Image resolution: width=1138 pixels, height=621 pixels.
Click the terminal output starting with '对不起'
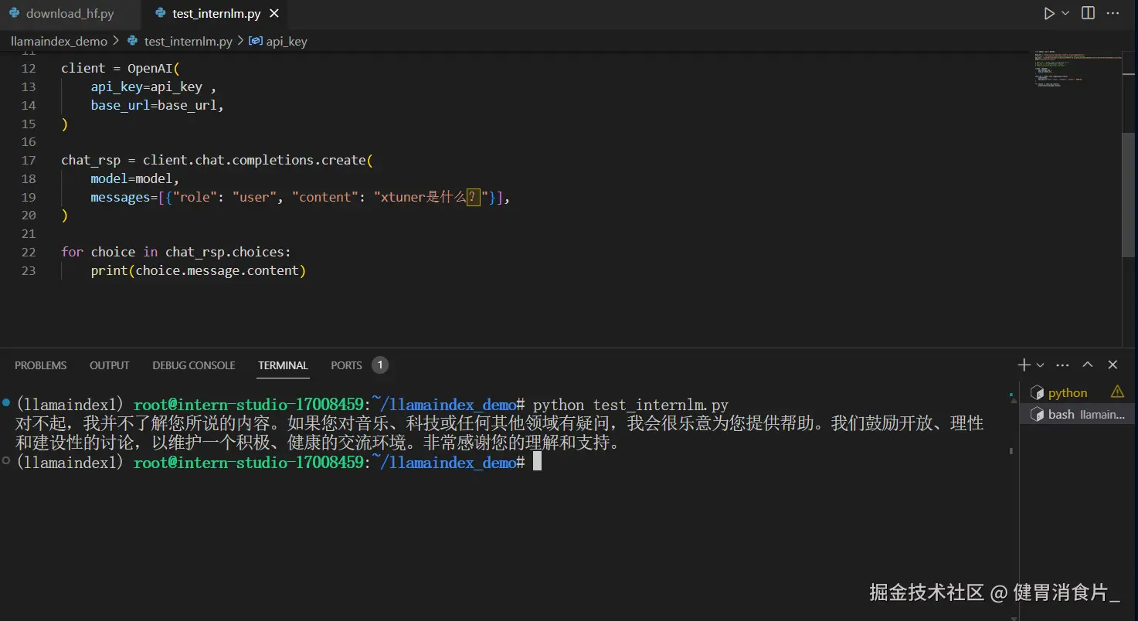499,433
